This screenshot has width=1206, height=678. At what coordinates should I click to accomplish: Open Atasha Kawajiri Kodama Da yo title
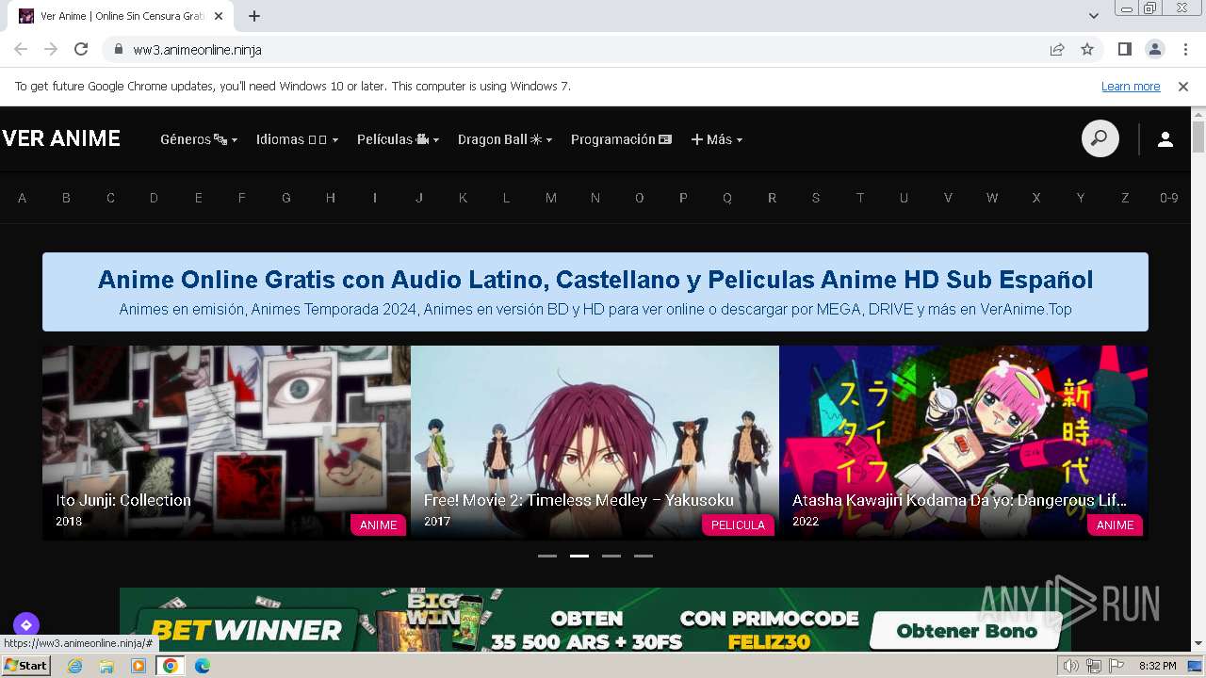click(959, 500)
